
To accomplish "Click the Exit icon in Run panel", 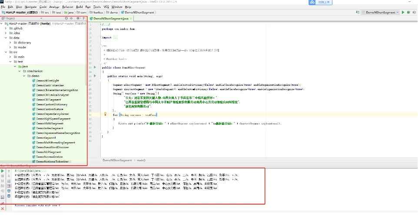I will tap(3, 191).
